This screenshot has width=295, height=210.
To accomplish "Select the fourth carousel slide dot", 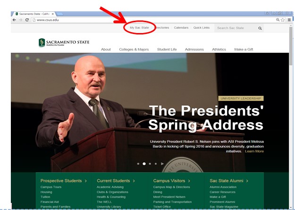I will pos(155,164).
